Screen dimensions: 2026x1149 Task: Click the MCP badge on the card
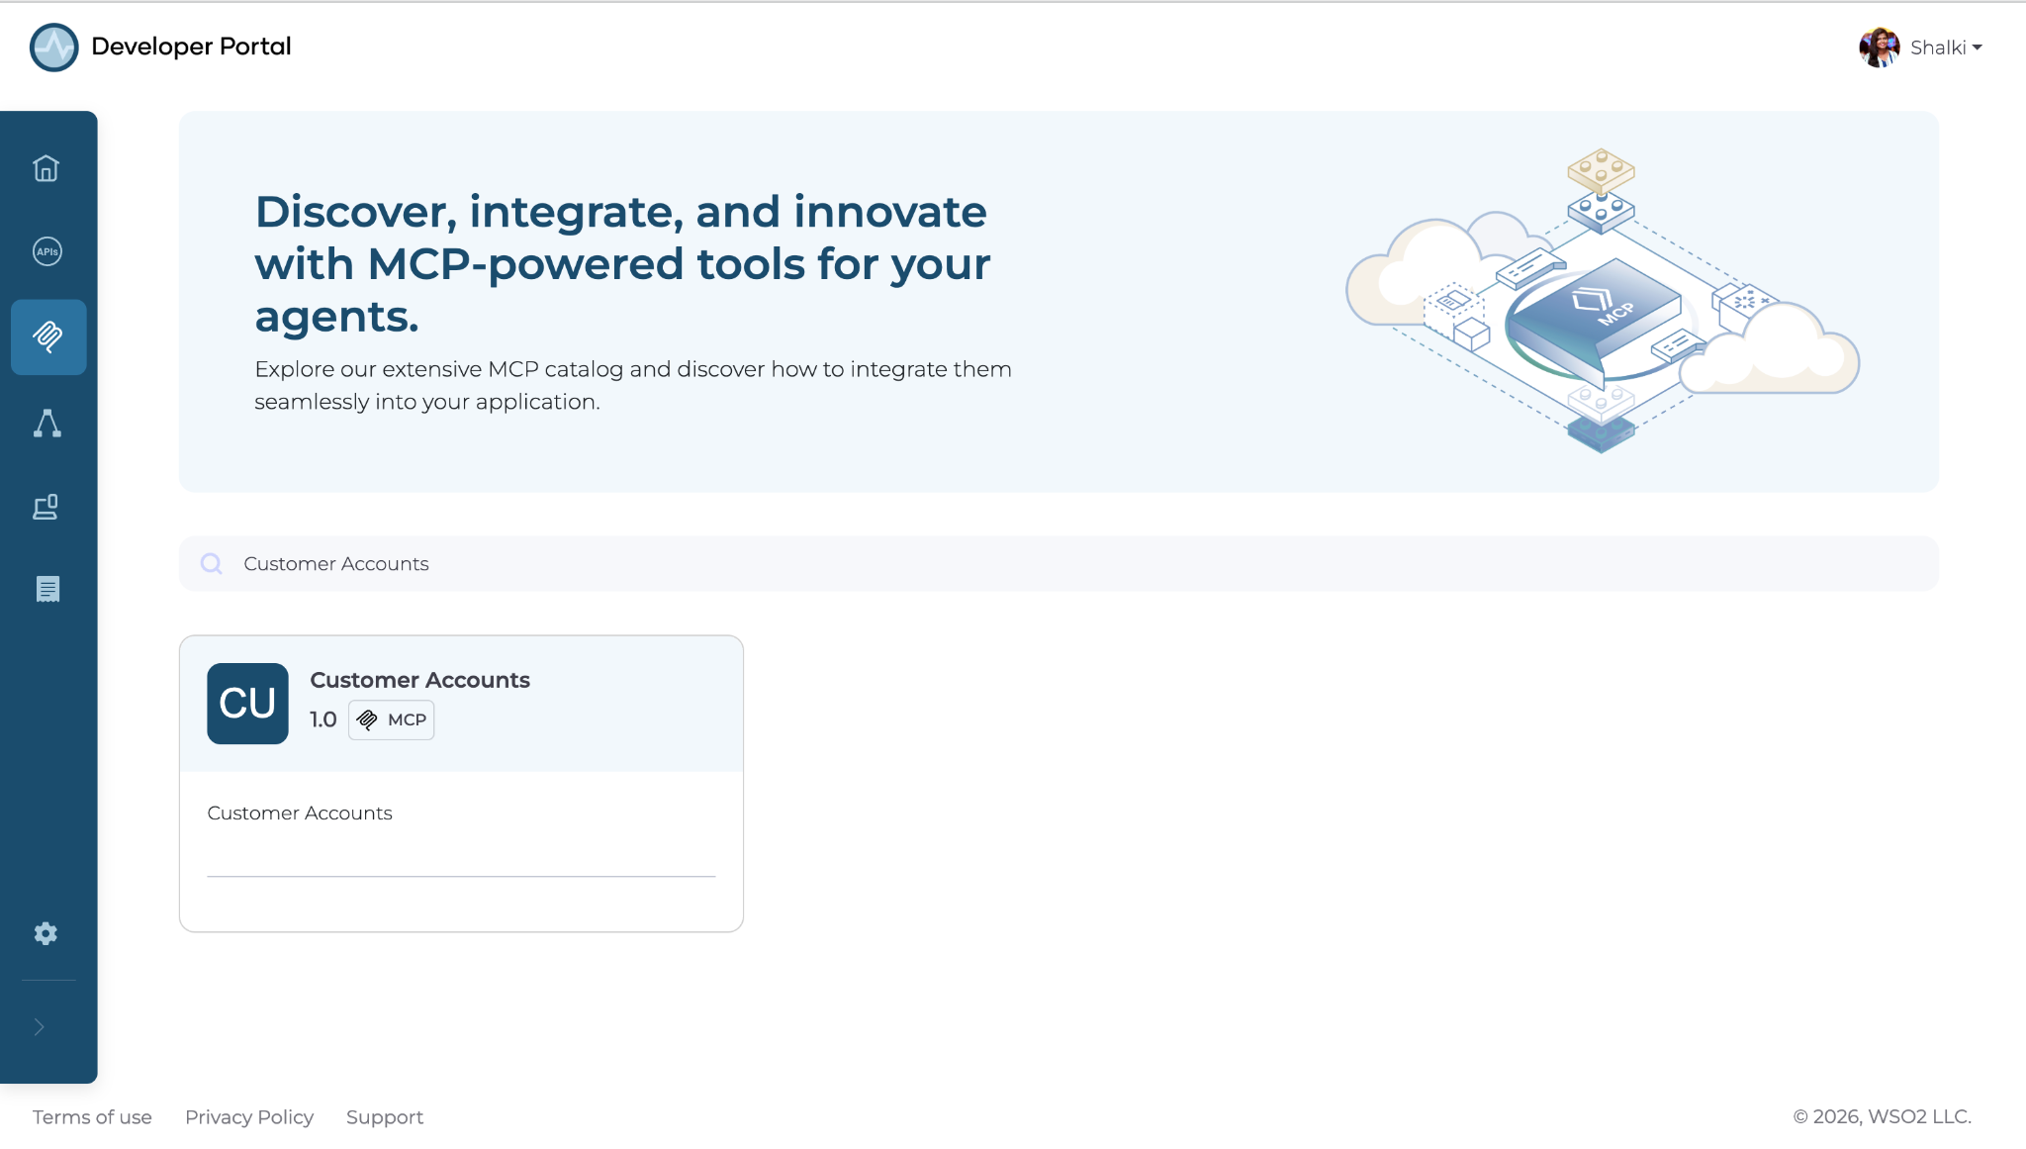(x=392, y=719)
